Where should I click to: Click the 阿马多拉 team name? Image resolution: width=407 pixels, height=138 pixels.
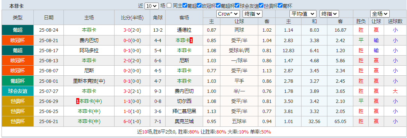click(x=89, y=51)
